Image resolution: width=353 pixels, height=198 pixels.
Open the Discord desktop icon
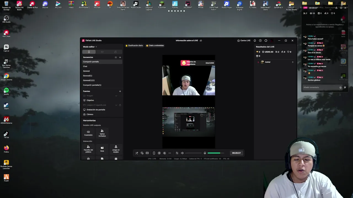pyautogui.click(x=45, y=5)
